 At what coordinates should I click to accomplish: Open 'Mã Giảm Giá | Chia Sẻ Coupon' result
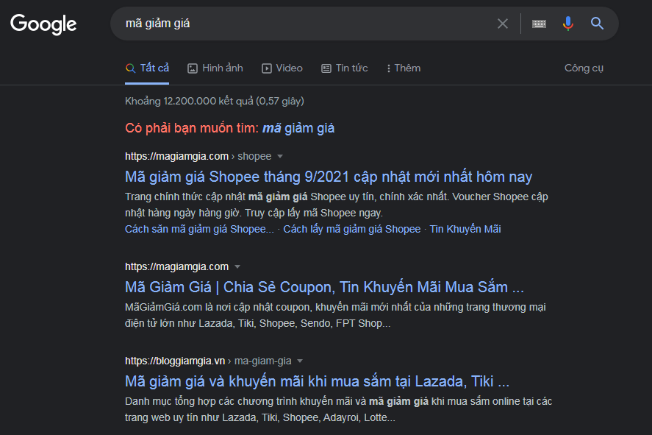(x=324, y=287)
